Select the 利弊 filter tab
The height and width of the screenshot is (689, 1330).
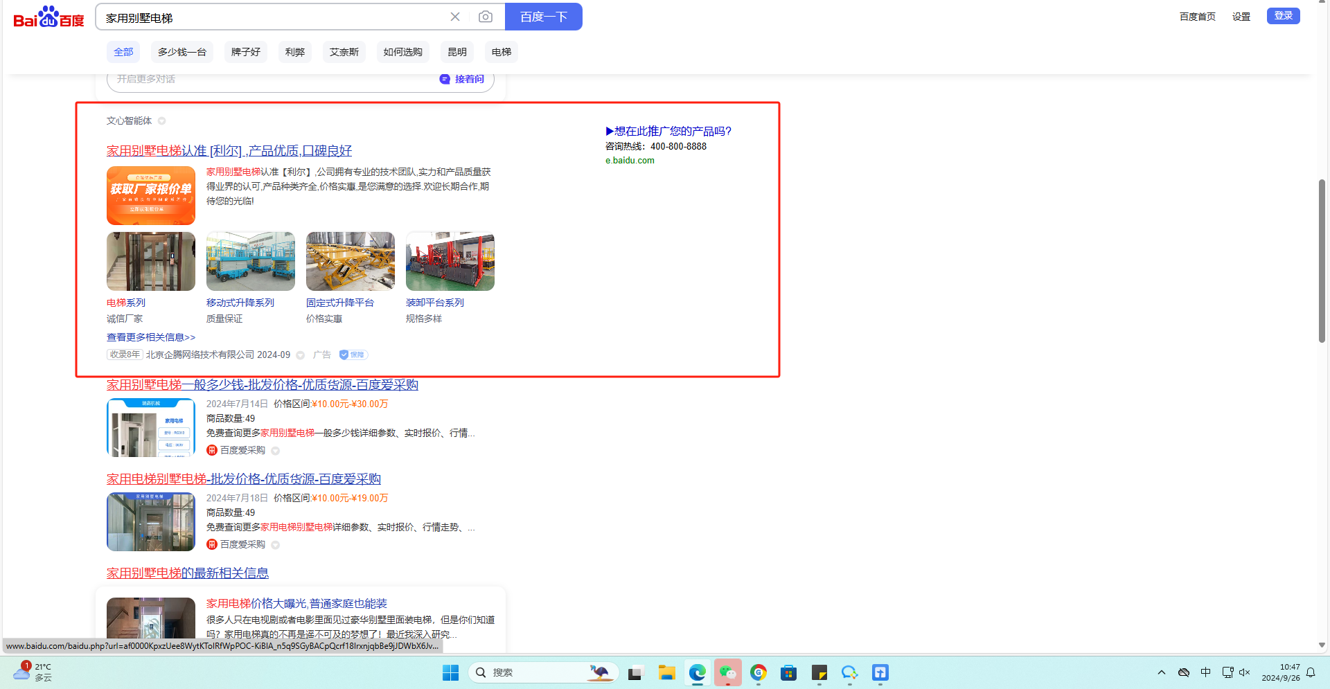coord(295,52)
